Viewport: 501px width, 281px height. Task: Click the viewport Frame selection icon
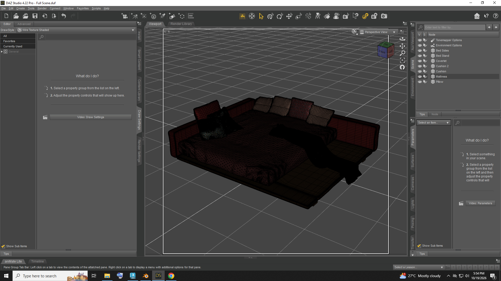(x=402, y=60)
